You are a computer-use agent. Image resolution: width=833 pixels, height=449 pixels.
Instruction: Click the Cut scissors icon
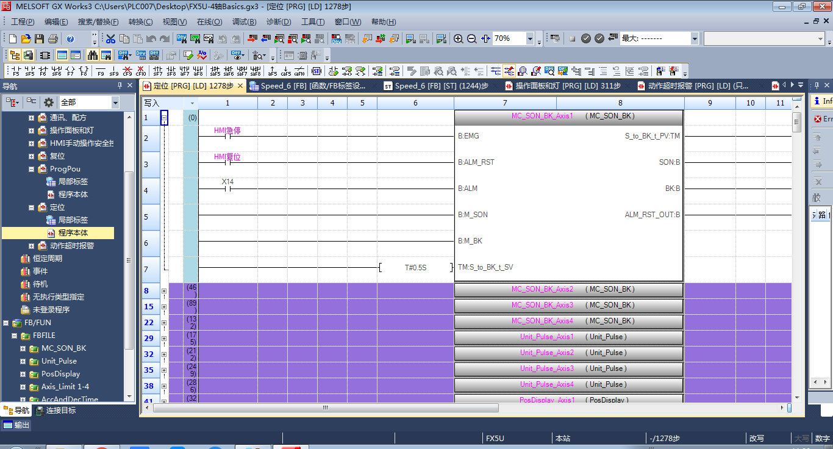110,39
